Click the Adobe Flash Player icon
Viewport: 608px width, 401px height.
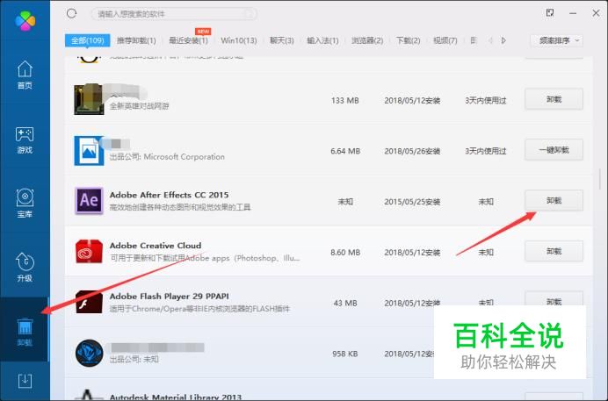click(x=89, y=302)
